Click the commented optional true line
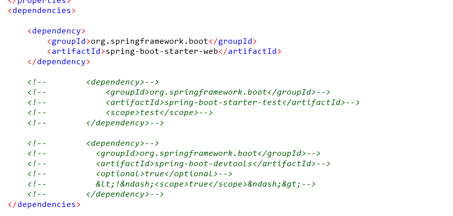The height and width of the screenshot is (216, 453). click(164, 174)
